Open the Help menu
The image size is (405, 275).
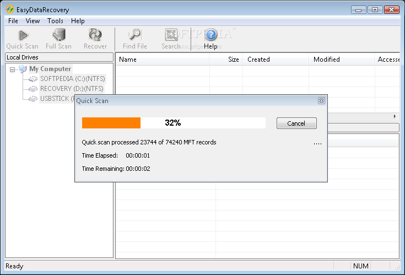click(x=78, y=21)
